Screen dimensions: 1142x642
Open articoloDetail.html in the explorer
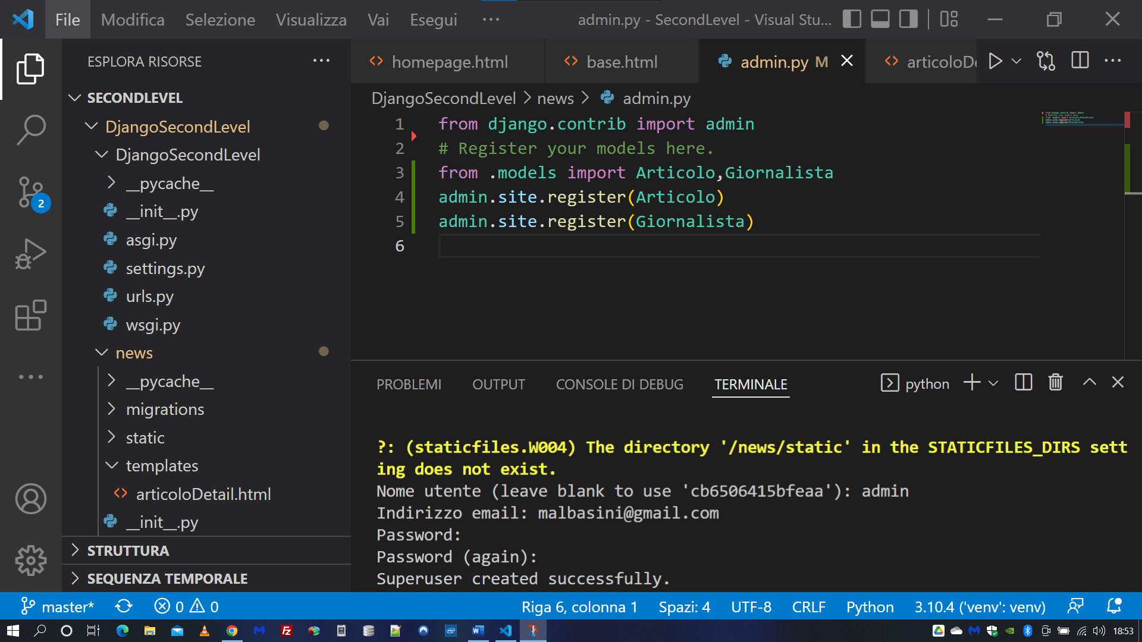pyautogui.click(x=206, y=494)
